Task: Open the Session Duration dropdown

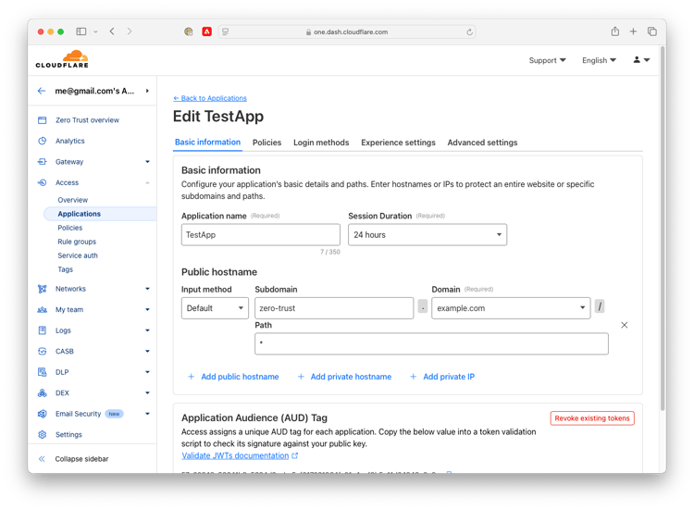Action: (428, 234)
